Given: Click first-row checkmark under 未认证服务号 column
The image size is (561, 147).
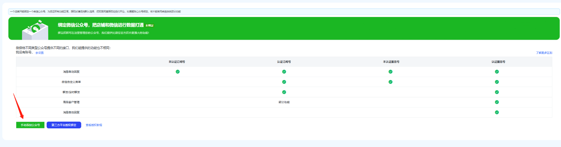Looking at the screenshot, I should point(390,72).
